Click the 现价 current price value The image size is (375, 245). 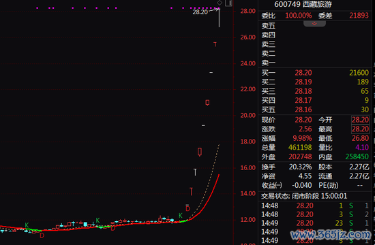point(303,120)
